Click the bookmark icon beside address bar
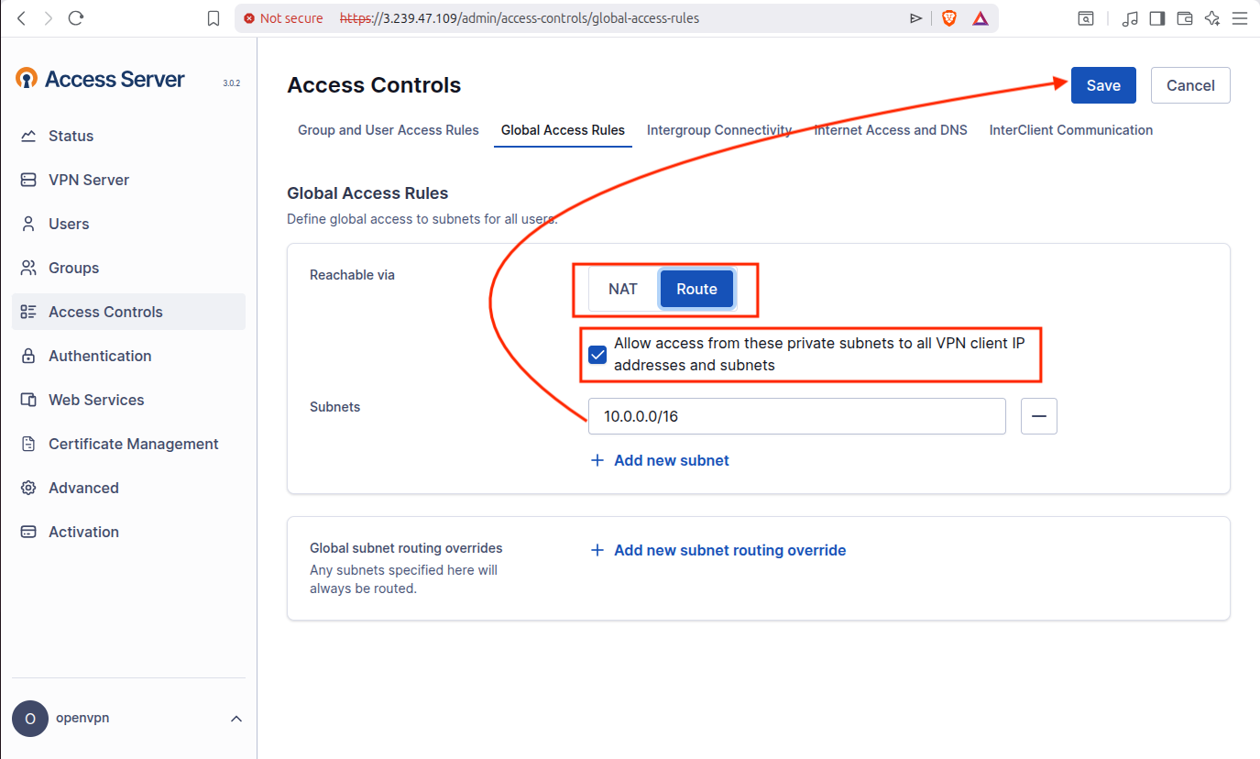 [214, 18]
